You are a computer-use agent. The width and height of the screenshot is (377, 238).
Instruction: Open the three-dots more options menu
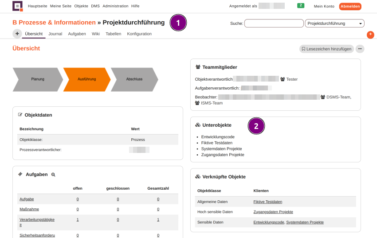[360, 49]
